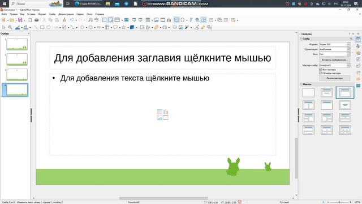Open dropdown arrow next to Stars shape
Viewport: 362px width, 204px height.
tap(128, 28)
